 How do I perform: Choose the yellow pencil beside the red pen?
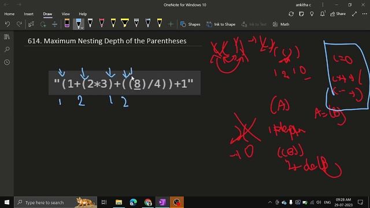pyautogui.click(x=113, y=23)
